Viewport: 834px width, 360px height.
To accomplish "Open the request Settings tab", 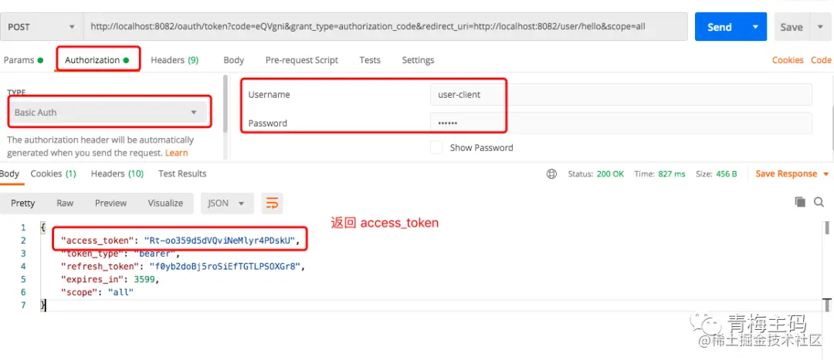I will [418, 60].
